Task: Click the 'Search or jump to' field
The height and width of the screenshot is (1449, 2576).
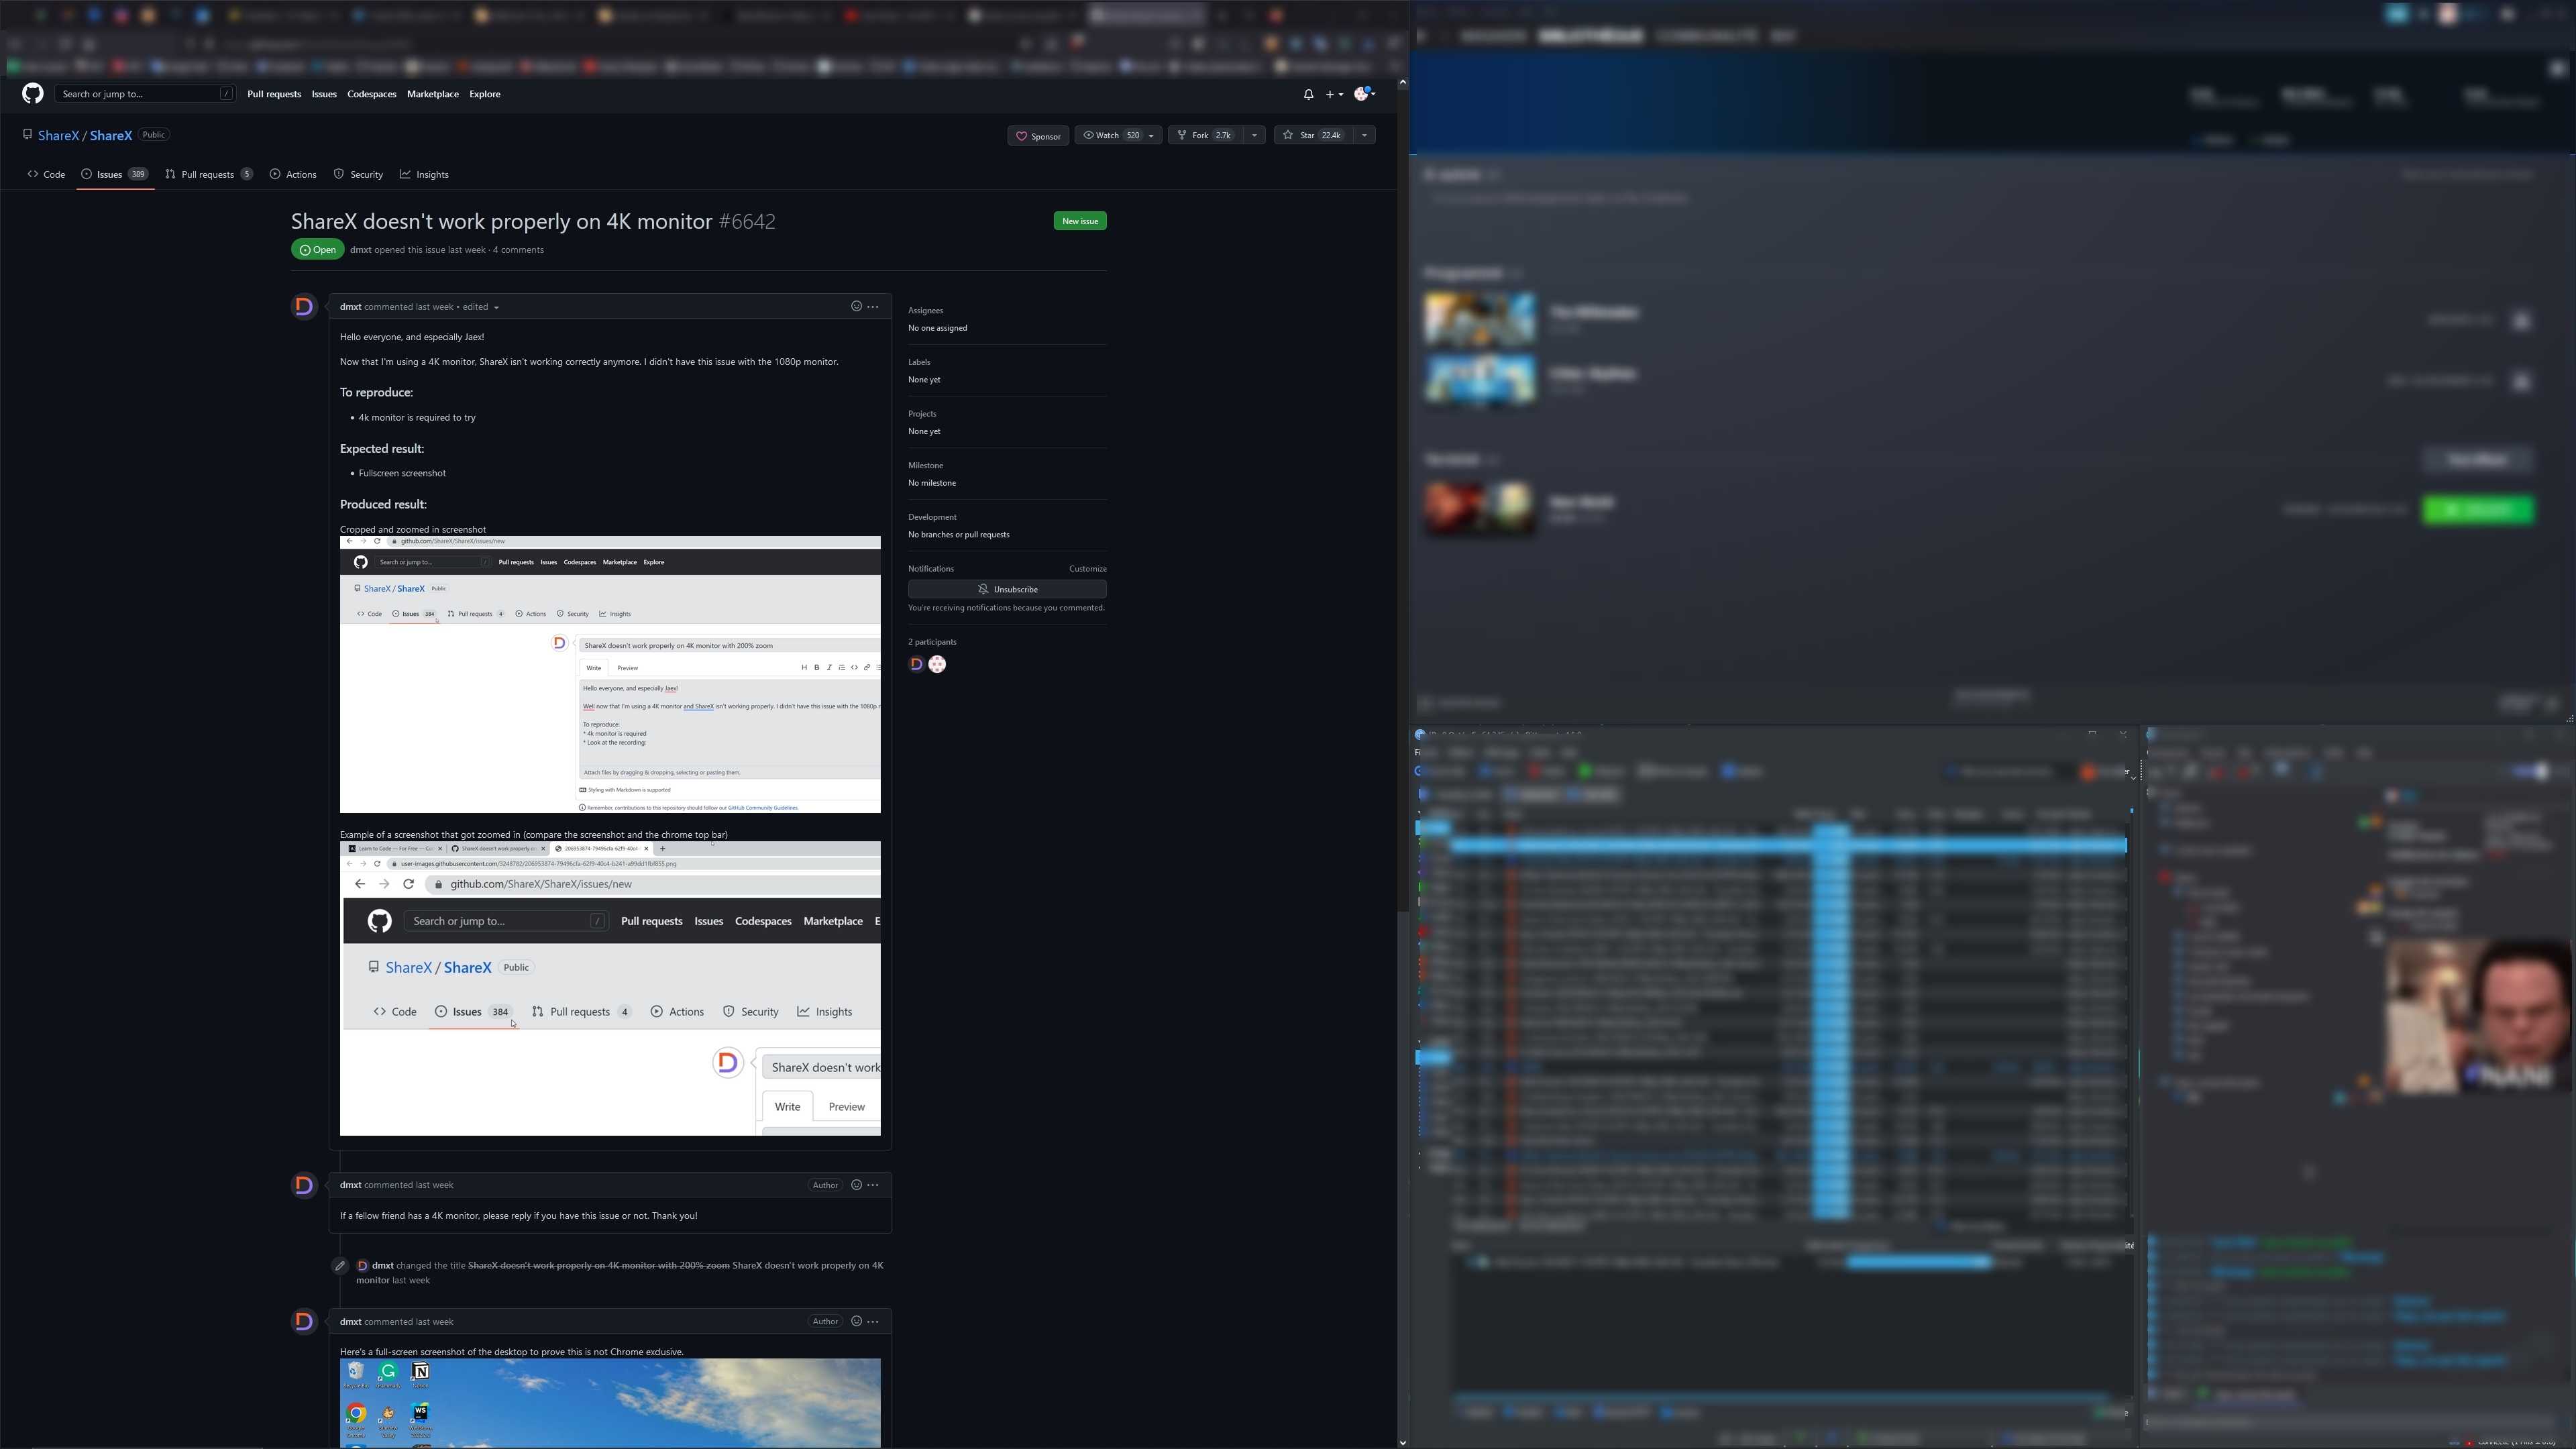Action: 140,93
